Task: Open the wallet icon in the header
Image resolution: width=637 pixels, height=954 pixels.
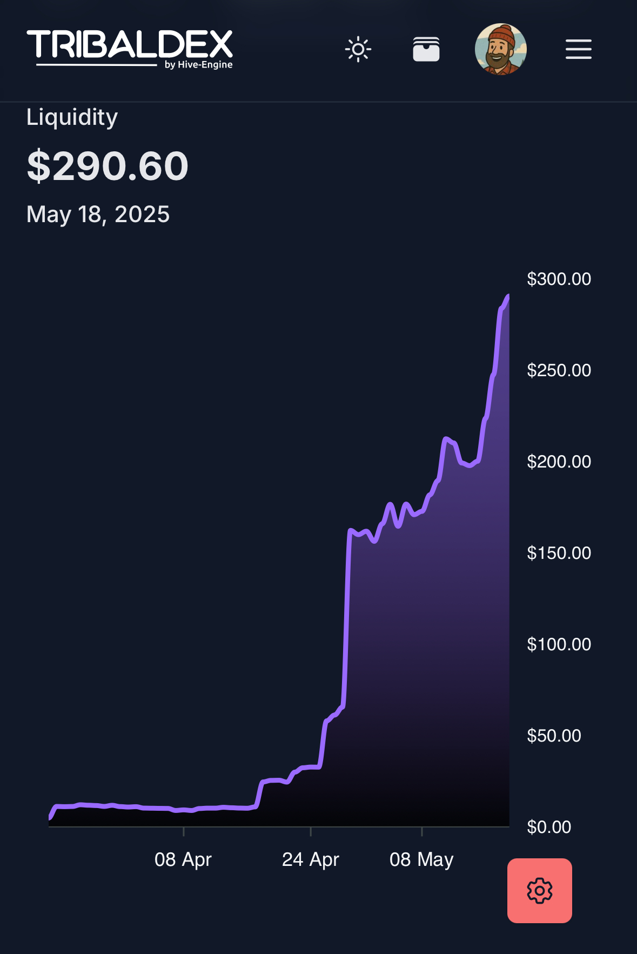Action: pyautogui.click(x=426, y=49)
